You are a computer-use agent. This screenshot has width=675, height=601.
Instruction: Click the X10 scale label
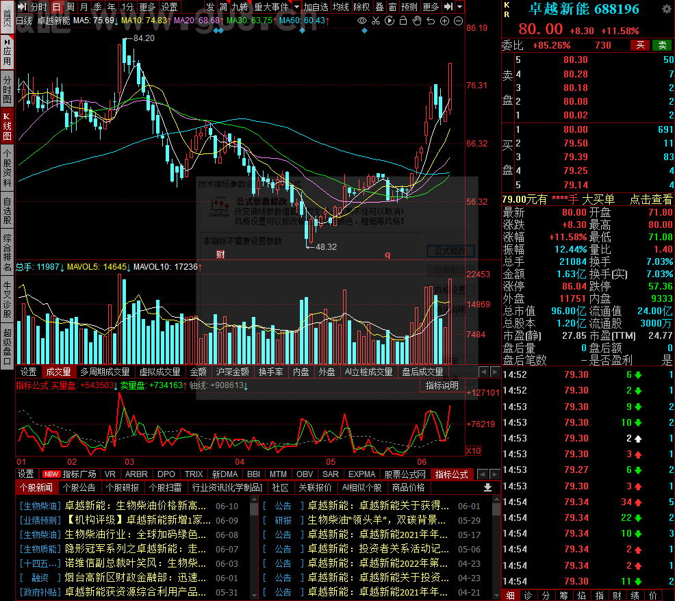click(473, 450)
